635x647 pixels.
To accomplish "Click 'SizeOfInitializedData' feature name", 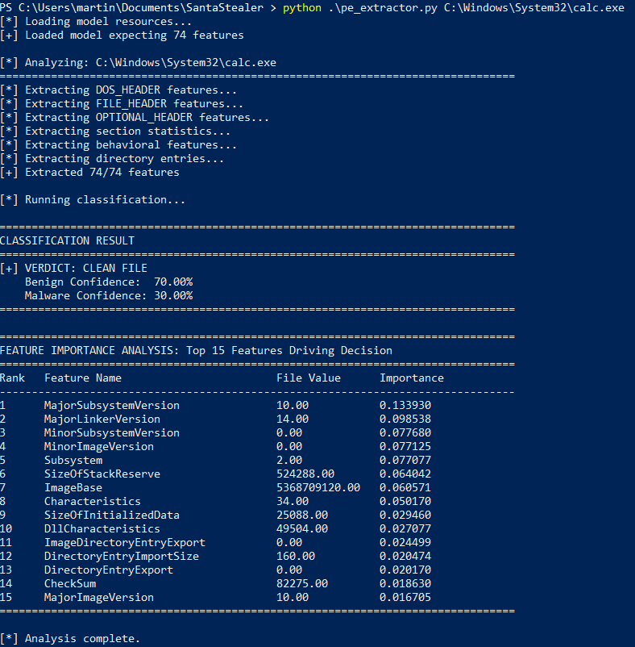I will (112, 515).
